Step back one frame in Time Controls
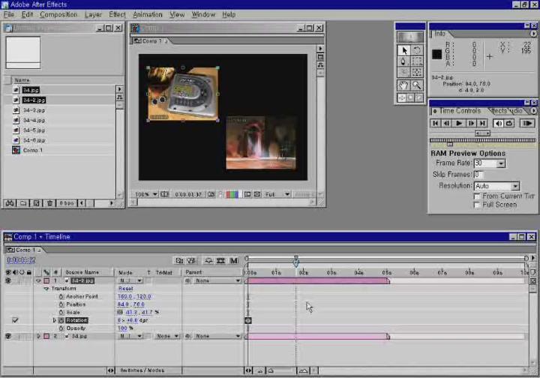This screenshot has height=378, width=540. (447, 123)
